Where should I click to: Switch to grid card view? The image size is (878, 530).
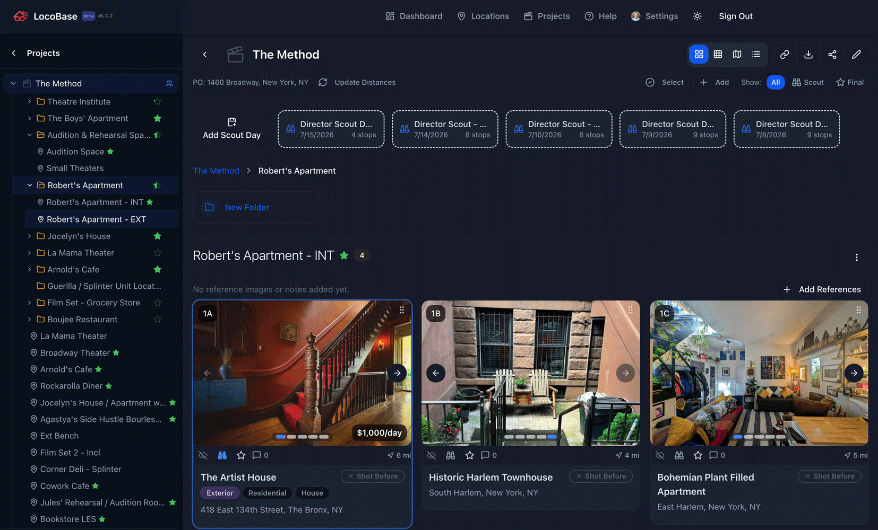[699, 54]
